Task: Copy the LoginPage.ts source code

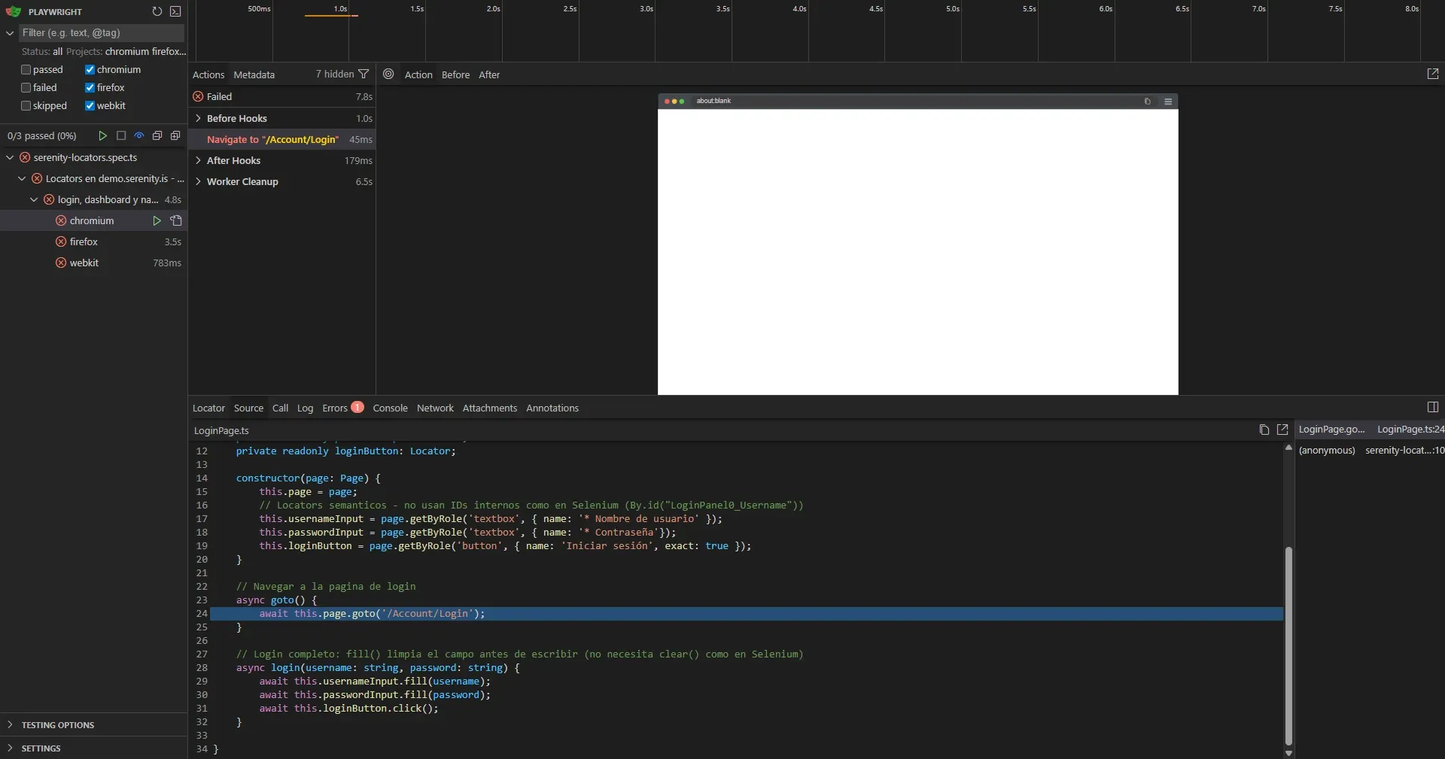Action: (1264, 430)
